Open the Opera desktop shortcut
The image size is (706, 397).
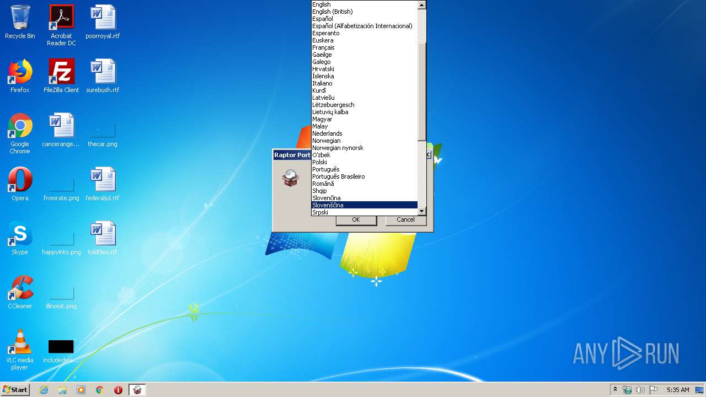click(20, 184)
